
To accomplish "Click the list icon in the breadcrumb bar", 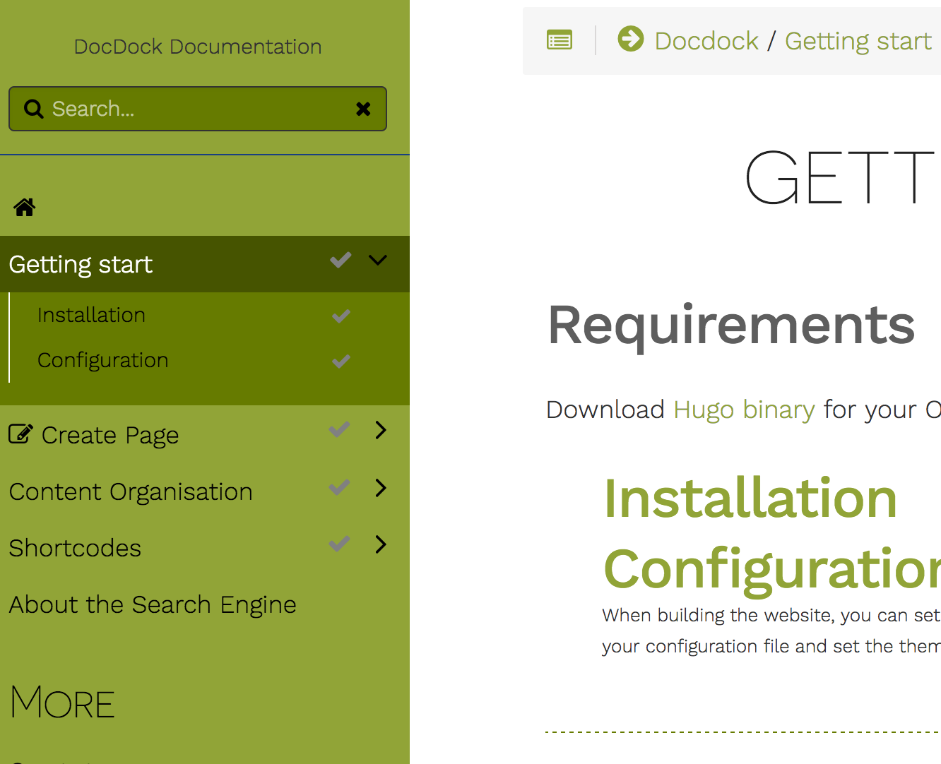I will (x=559, y=40).
